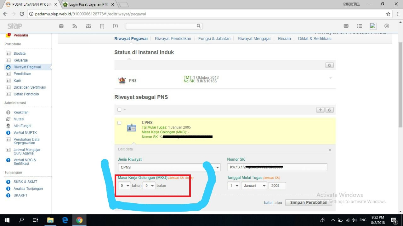Switch to Binaan tab
The image size is (403, 226).
click(284, 39)
